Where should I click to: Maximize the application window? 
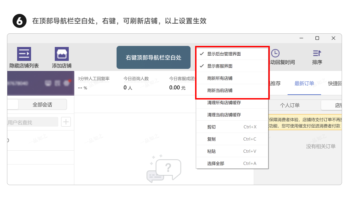point(317,38)
